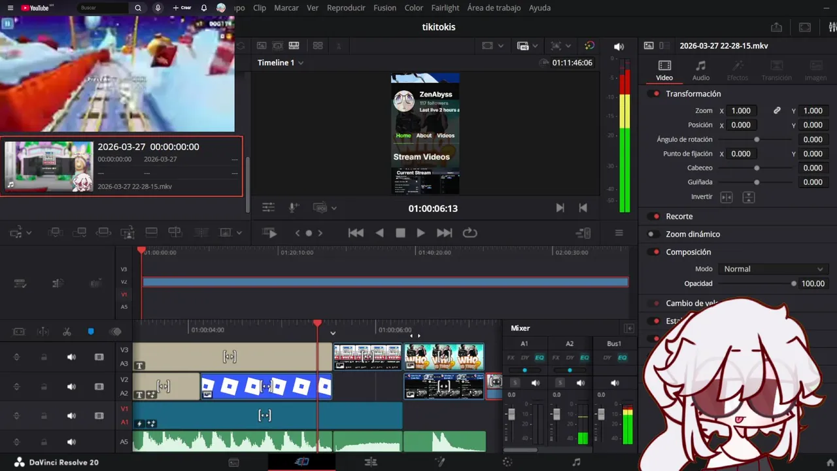Solo mixer channel A2
Screen dimensions: 837x471
click(x=560, y=383)
